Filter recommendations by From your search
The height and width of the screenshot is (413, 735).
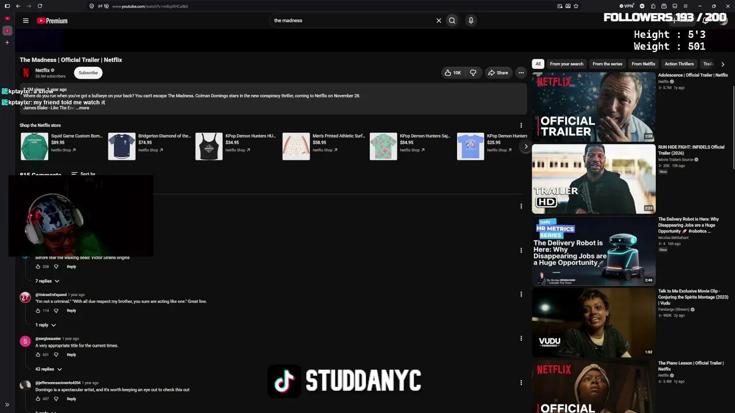click(566, 64)
